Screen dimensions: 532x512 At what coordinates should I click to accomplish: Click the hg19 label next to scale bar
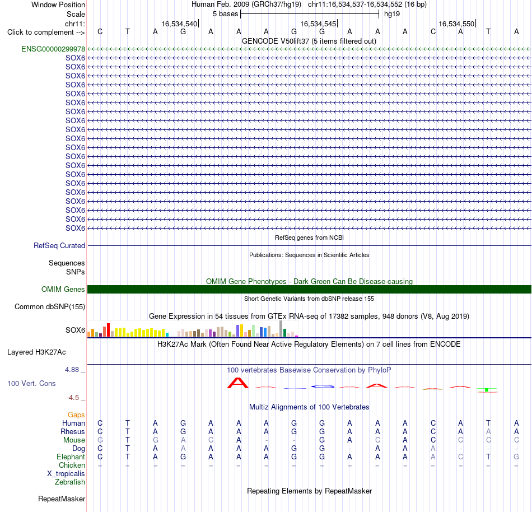pyautogui.click(x=392, y=14)
